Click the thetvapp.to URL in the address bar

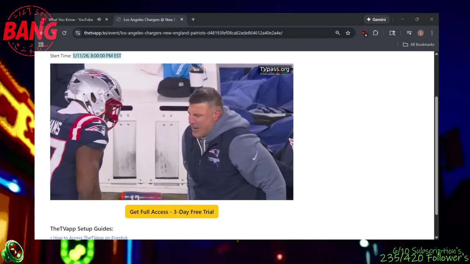pyautogui.click(x=183, y=33)
